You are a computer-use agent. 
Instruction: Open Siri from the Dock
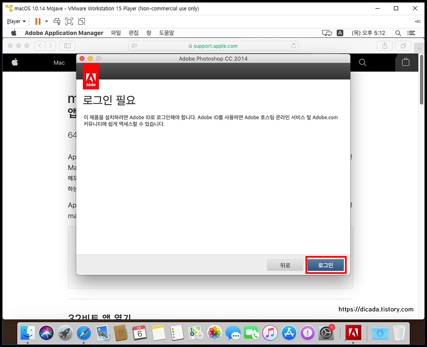[46, 332]
